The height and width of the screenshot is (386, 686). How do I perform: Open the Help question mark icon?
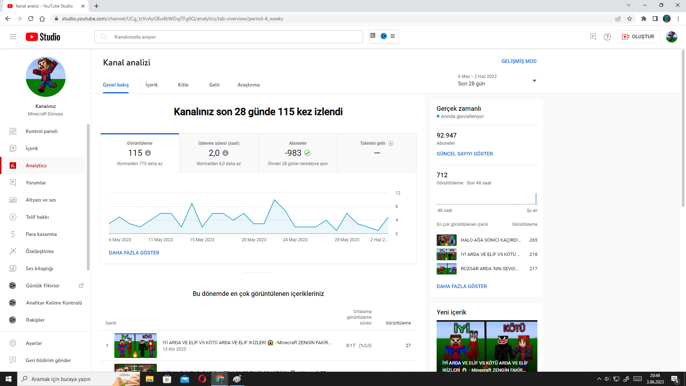tap(607, 37)
